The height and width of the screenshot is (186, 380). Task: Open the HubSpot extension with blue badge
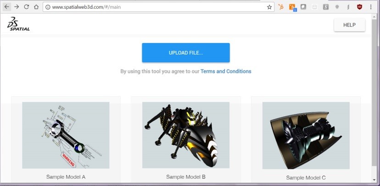point(292,7)
